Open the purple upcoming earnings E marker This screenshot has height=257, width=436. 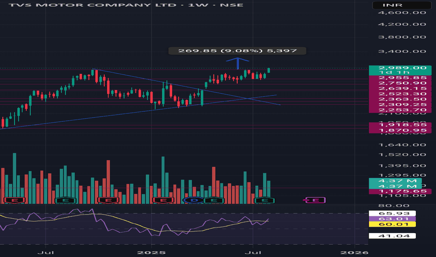point(315,200)
